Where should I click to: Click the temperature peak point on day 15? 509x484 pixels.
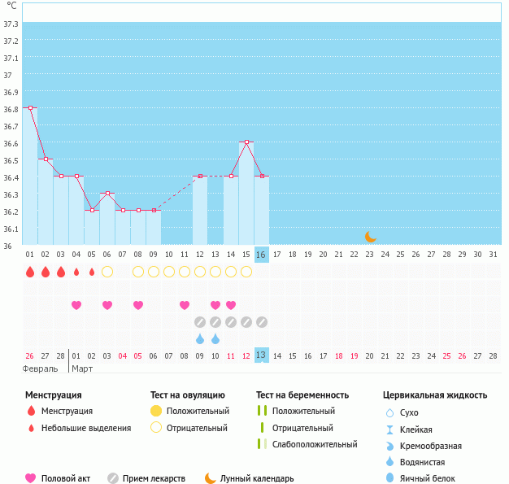(246, 142)
